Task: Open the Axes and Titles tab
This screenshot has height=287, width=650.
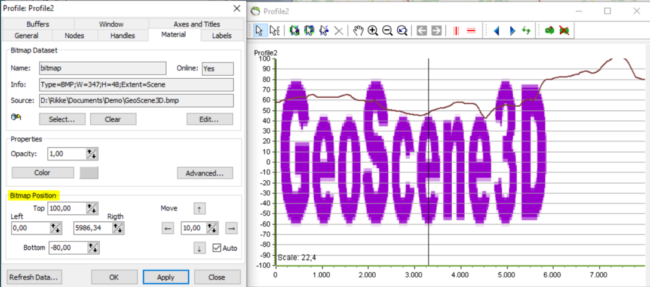Action: click(197, 24)
